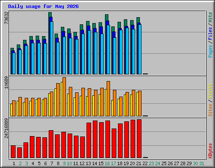This screenshot has height=168, width=215.
Task: Click day 16 on the x-axis
Action: [x=107, y=163]
